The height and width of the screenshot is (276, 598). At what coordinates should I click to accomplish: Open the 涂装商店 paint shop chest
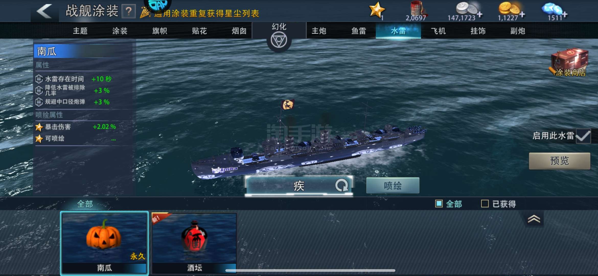click(x=570, y=63)
